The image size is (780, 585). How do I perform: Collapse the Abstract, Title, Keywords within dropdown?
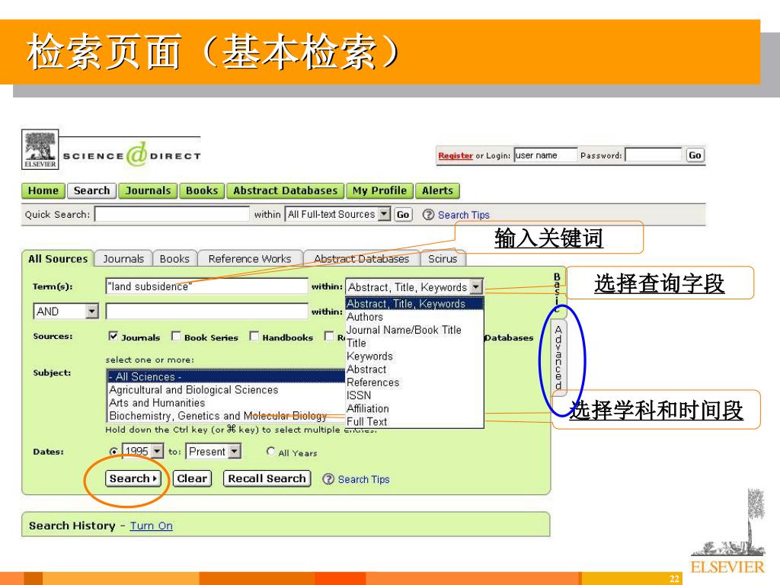click(414, 287)
